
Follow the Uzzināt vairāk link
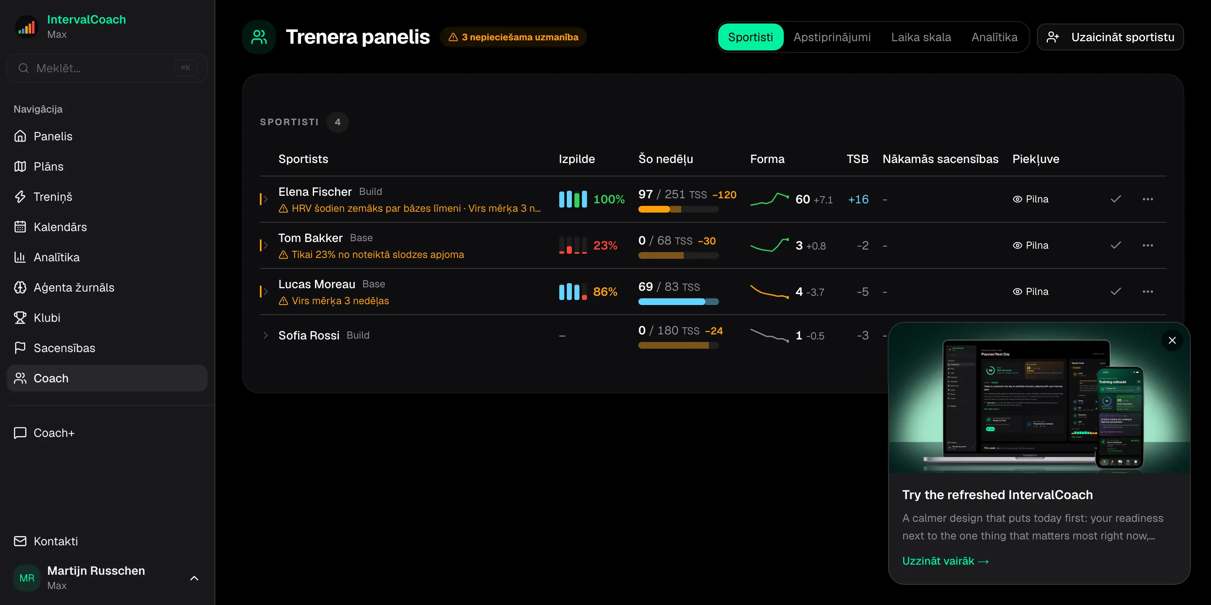(945, 561)
